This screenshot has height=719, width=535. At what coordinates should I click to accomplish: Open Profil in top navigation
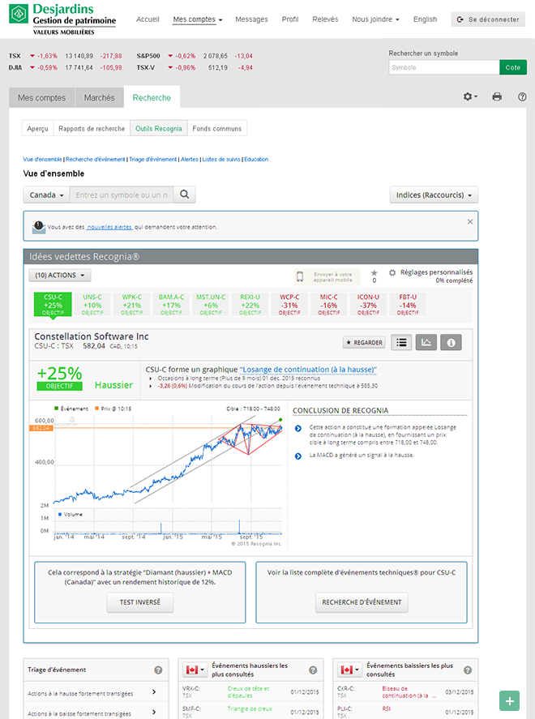(x=289, y=19)
